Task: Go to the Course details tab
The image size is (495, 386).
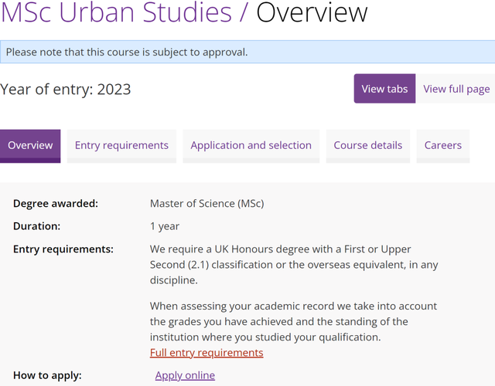Action: (x=367, y=145)
